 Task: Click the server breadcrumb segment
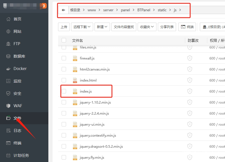tap(108, 10)
